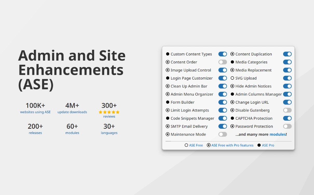Image resolution: width=314 pixels, height=195 pixels.
Task: Click the ringed dot beside Disable Gutenberg
Action: point(232,110)
